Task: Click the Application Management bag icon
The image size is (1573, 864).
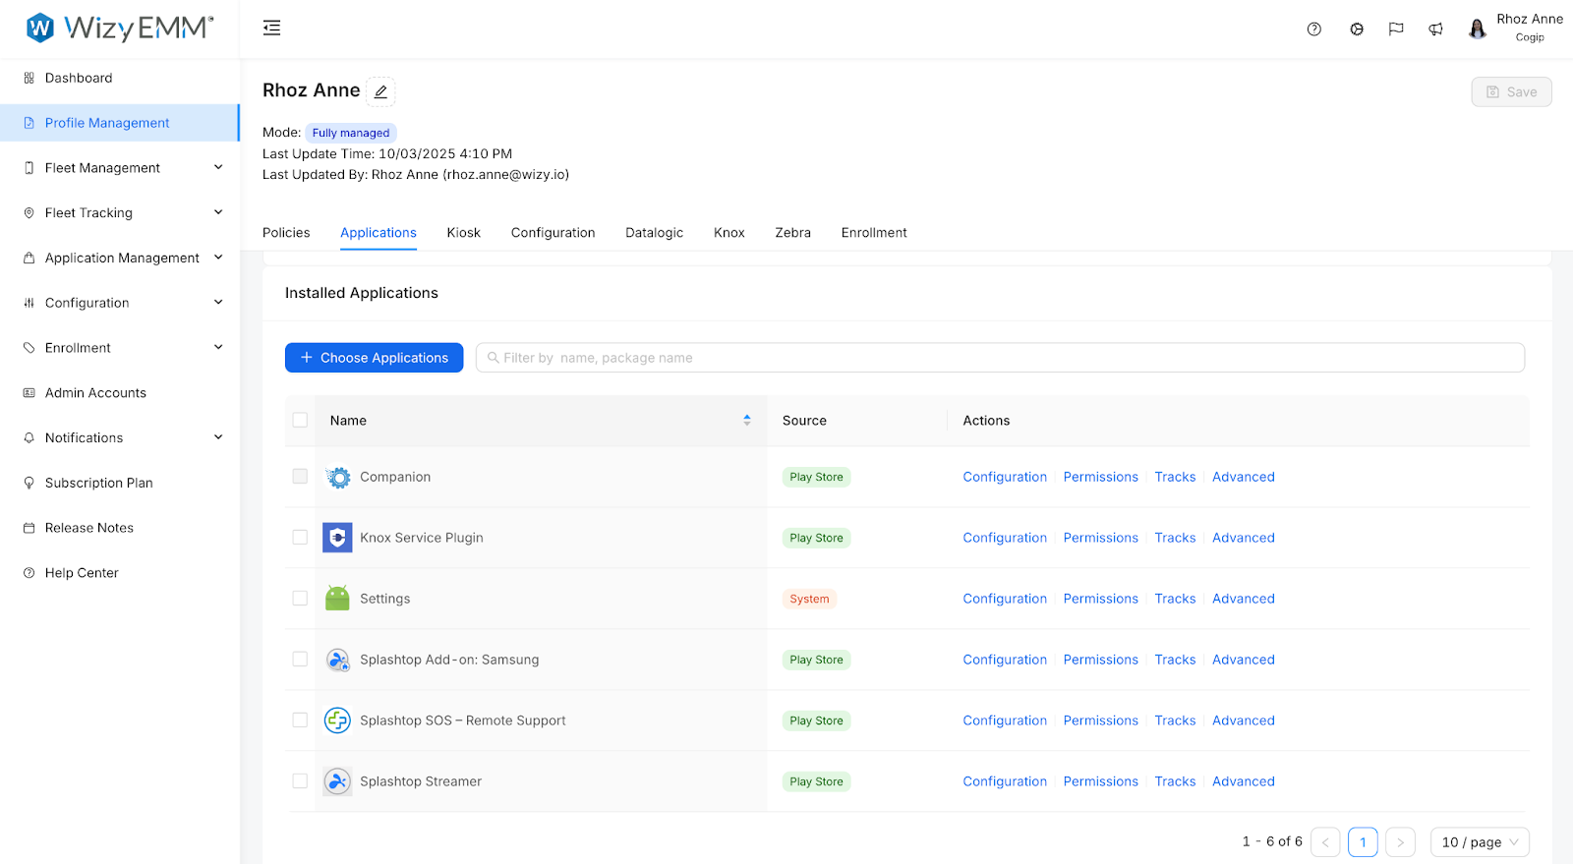Action: pos(29,258)
